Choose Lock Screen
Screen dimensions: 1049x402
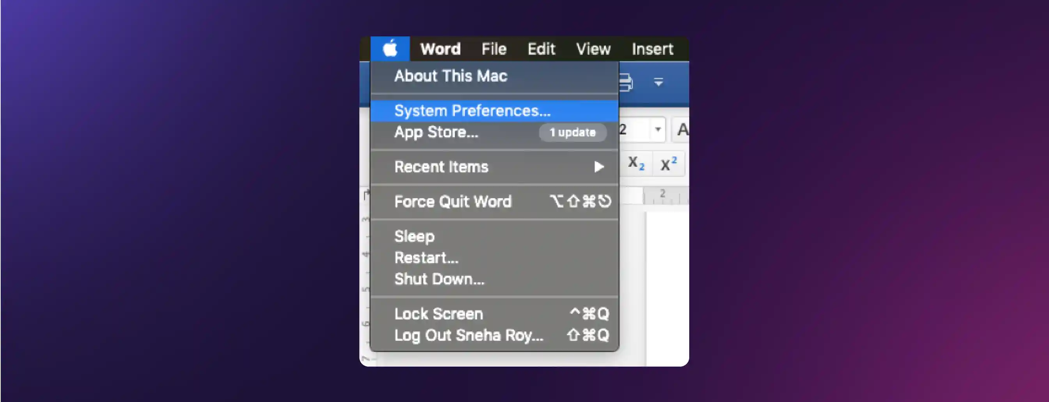tap(494, 314)
